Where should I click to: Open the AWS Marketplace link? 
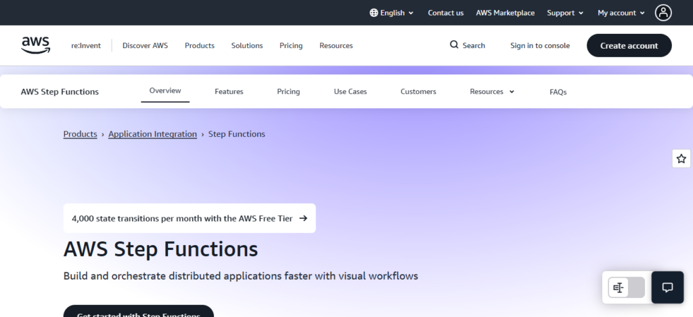click(x=505, y=13)
